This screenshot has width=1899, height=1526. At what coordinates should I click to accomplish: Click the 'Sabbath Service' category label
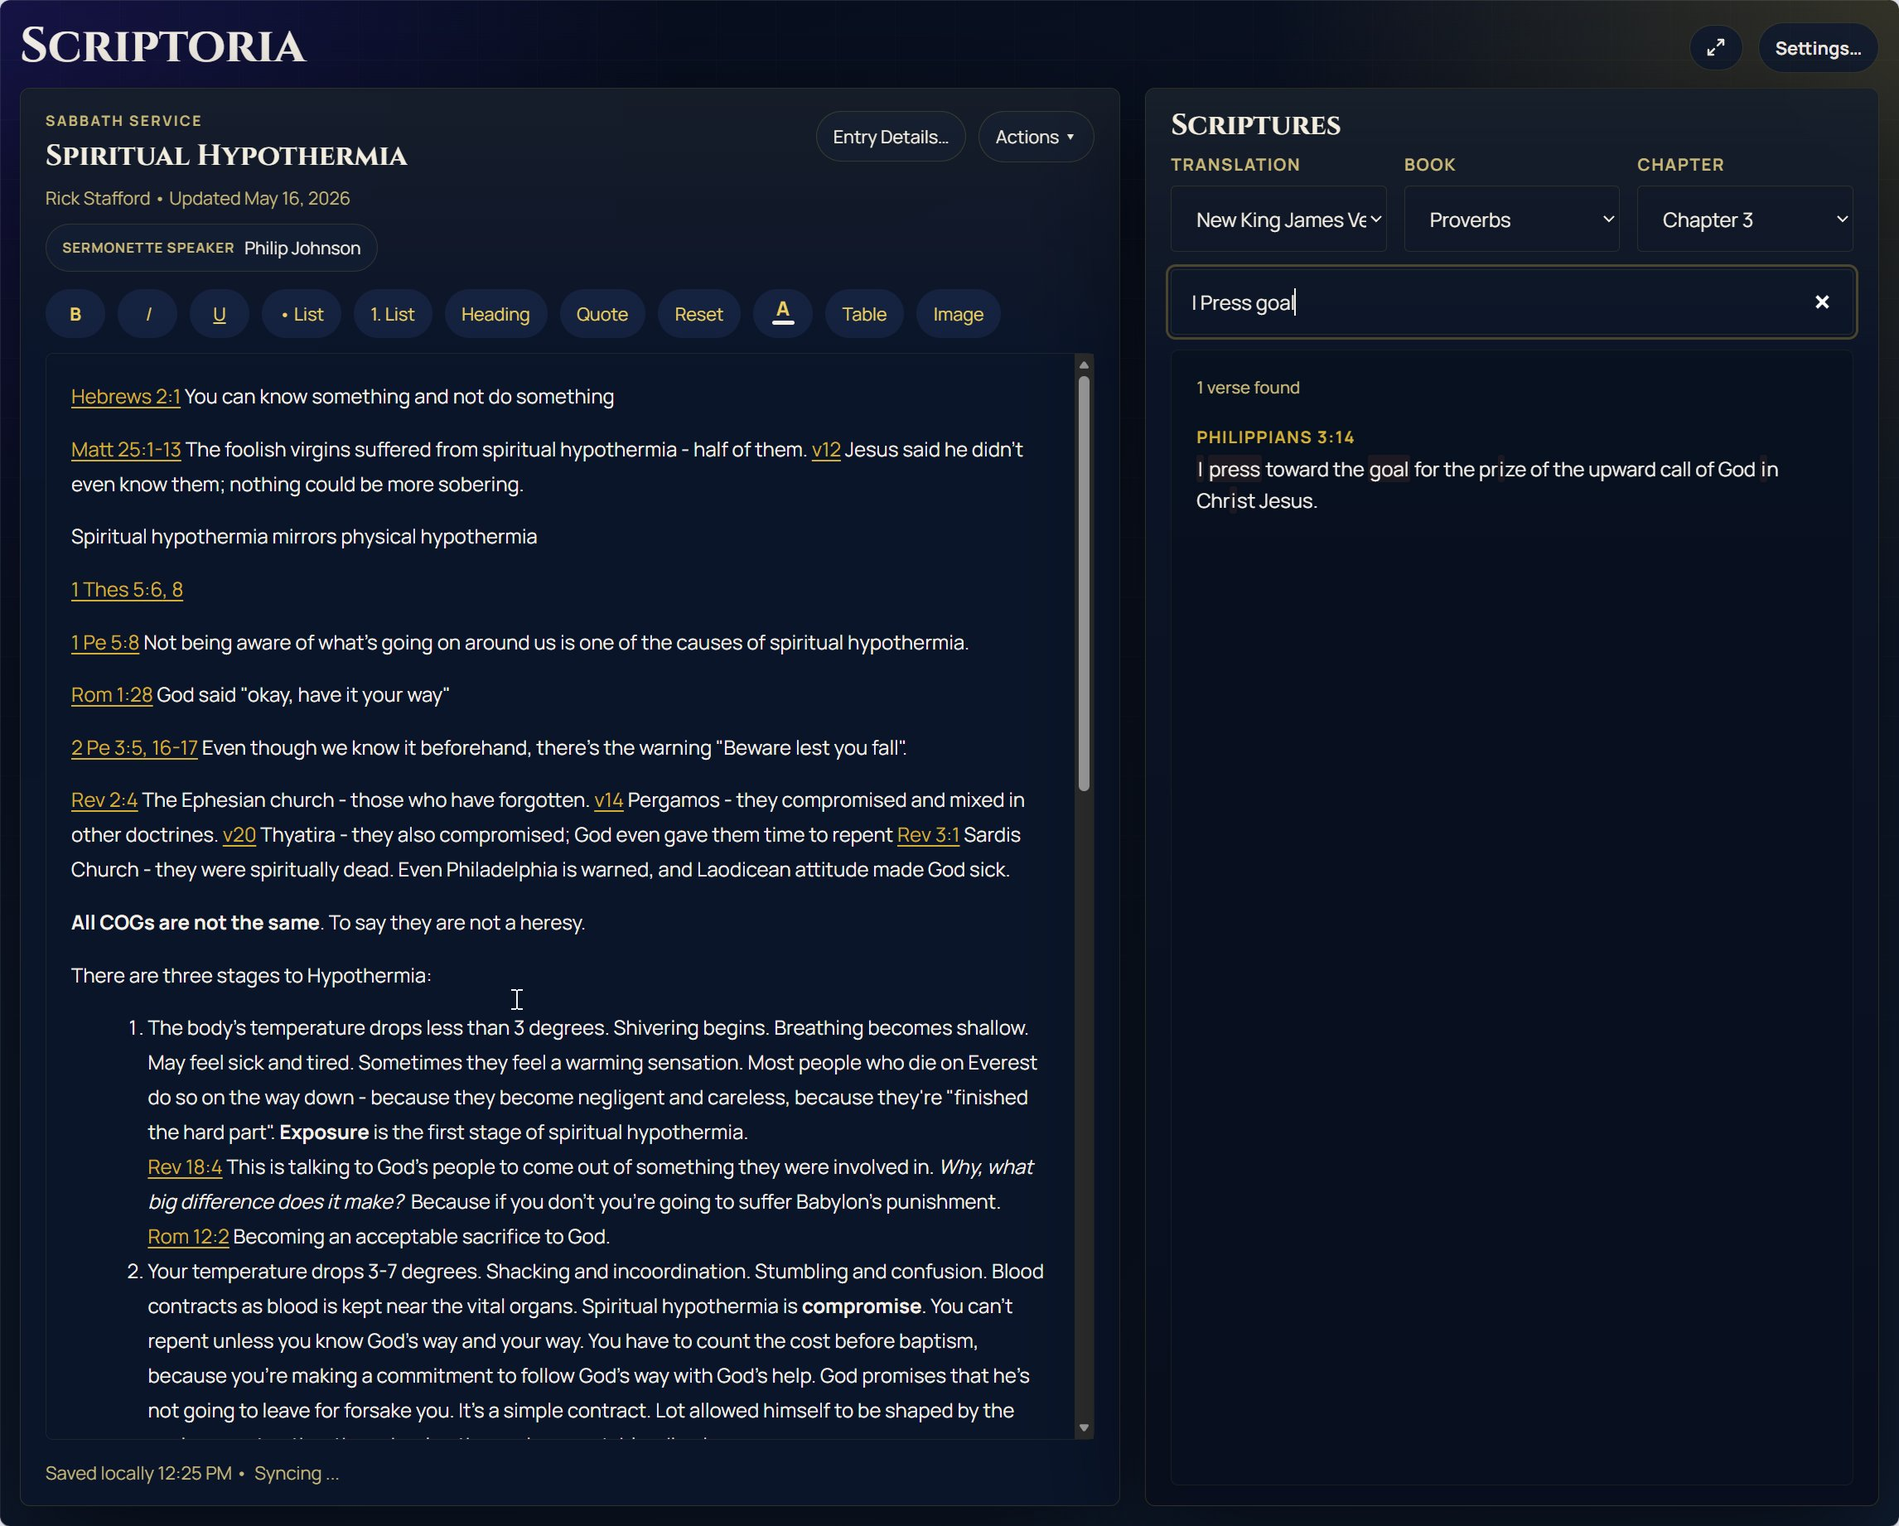coord(123,121)
